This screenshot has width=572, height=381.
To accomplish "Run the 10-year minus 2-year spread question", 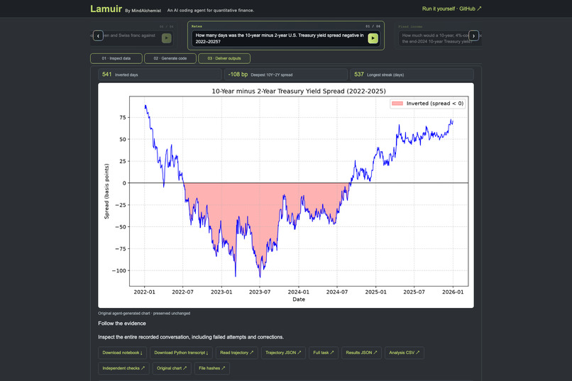I will 373,38.
